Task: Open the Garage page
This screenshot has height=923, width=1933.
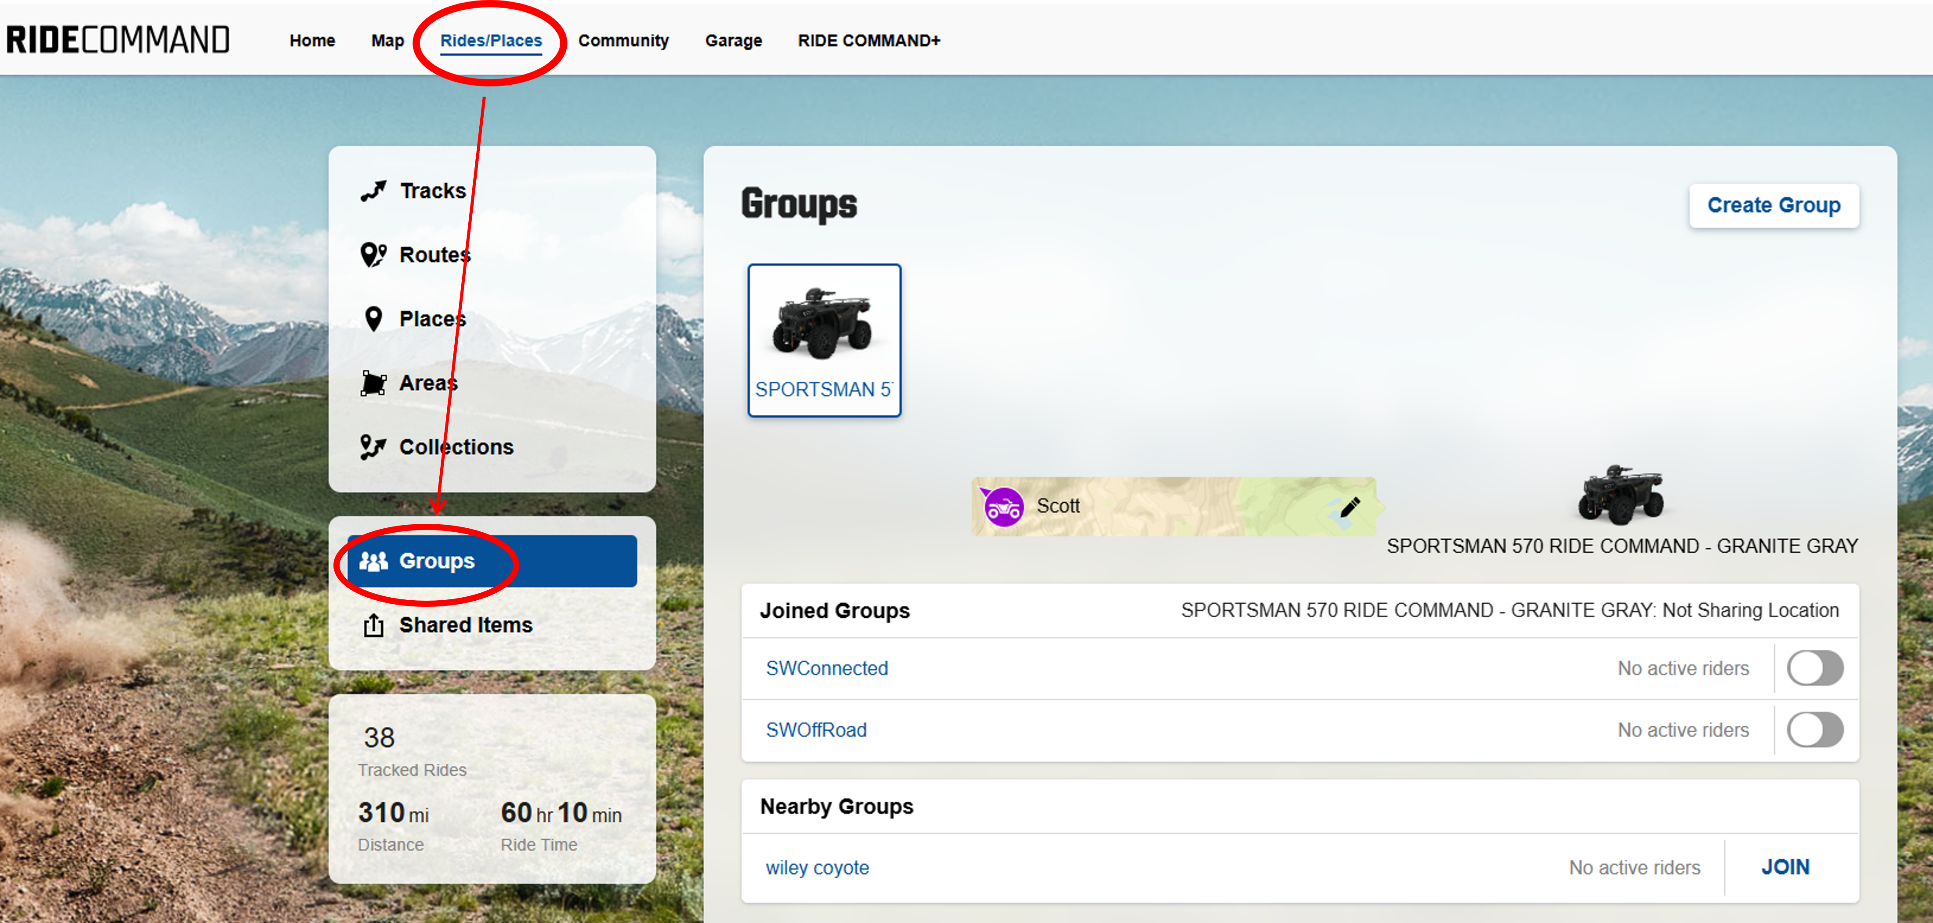Action: [733, 40]
